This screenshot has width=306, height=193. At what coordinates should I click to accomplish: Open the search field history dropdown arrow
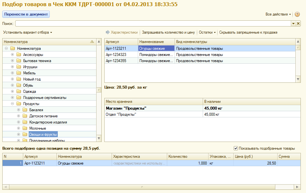pos(293,24)
